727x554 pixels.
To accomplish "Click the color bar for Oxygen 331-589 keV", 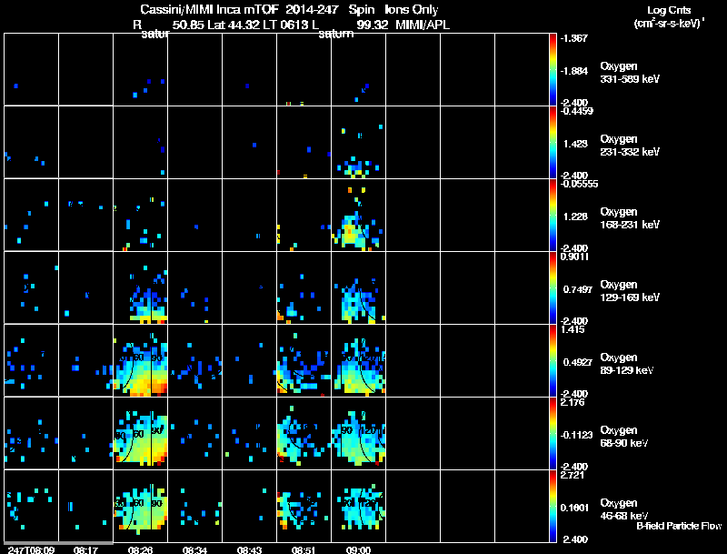I will (553, 69).
